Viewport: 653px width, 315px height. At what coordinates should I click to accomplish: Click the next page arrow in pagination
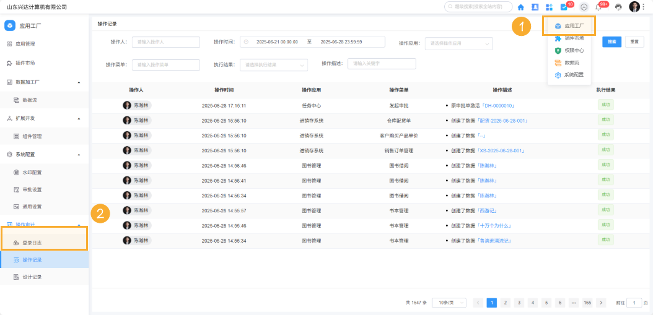tap(600, 303)
